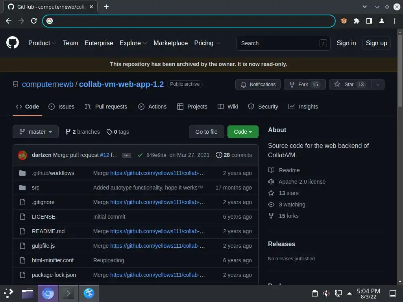403x302 pixels.
Task: Switch to the Pull requests tab
Action: (106, 107)
